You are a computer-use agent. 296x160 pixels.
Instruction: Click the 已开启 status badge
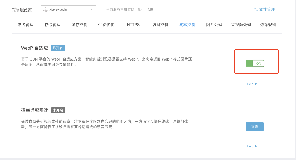click(x=58, y=48)
